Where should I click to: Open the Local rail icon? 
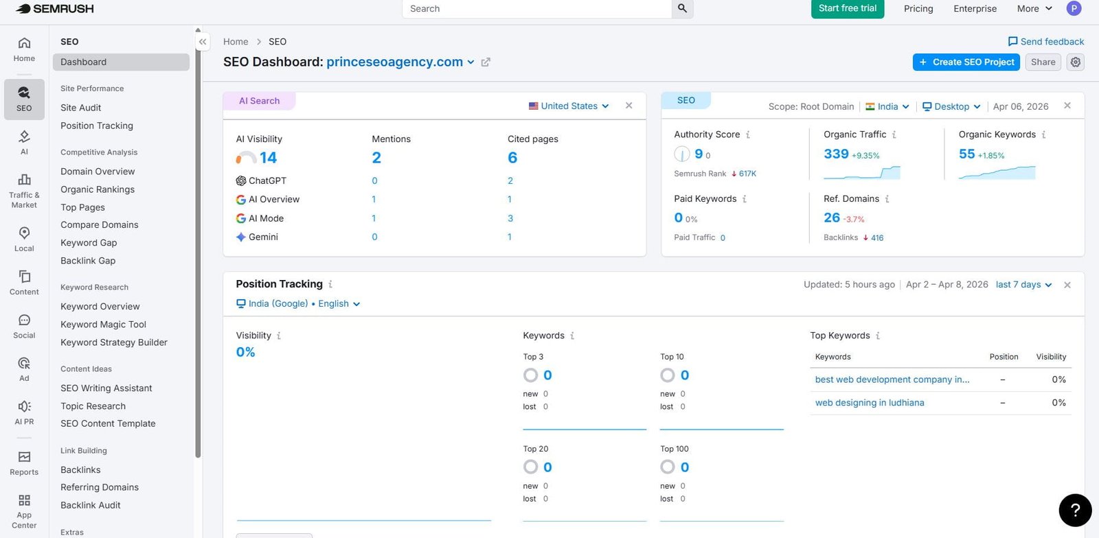click(x=24, y=239)
